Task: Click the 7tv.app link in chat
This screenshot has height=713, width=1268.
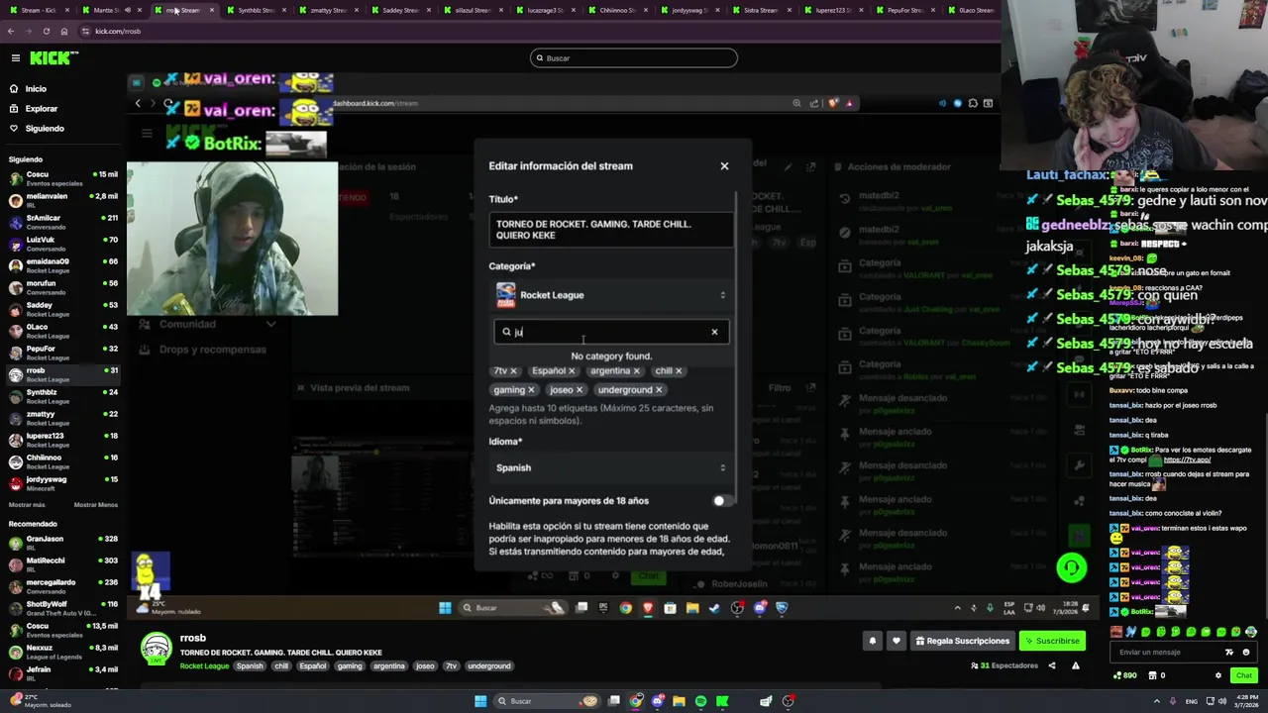Action: tap(1187, 460)
